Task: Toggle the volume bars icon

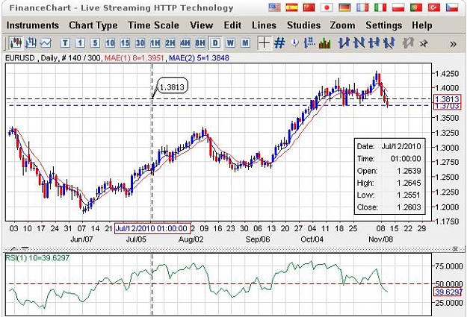Action: click(324, 43)
